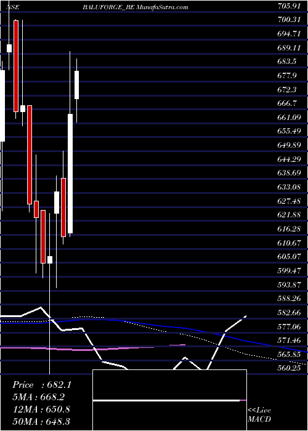Click the last white candlestick near 677

(x=77, y=85)
